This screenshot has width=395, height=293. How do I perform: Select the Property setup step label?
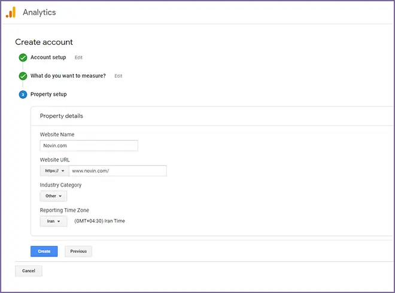click(48, 94)
